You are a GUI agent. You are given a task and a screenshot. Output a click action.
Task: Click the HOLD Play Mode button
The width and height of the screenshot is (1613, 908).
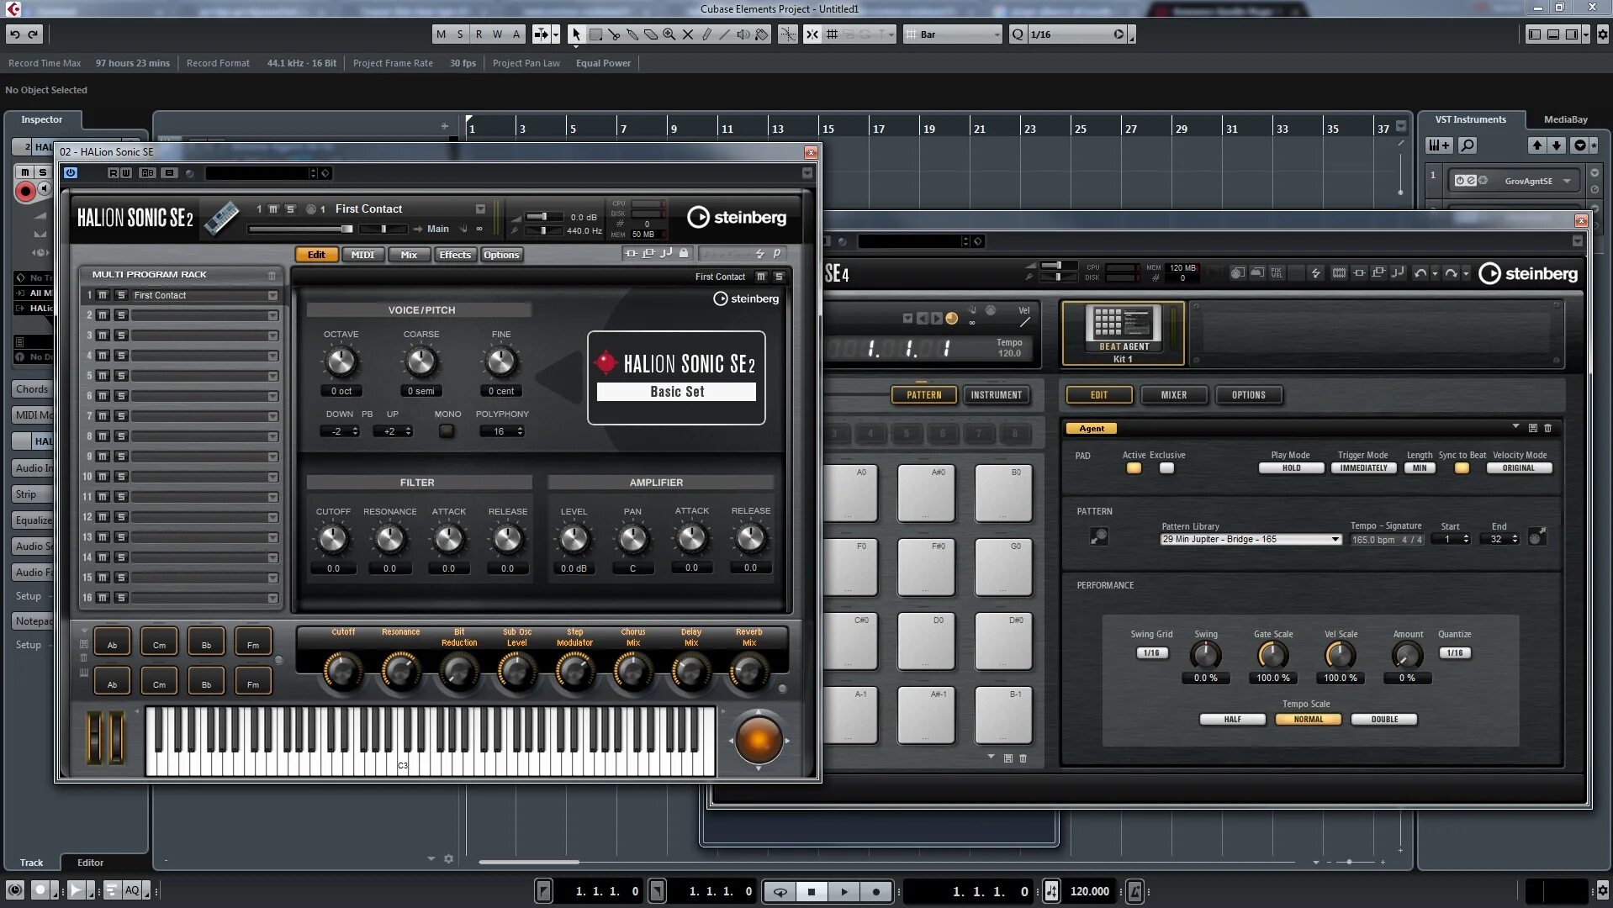[x=1291, y=468]
